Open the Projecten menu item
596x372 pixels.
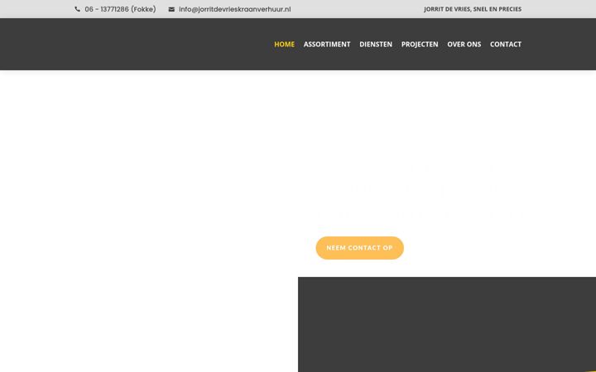click(420, 44)
